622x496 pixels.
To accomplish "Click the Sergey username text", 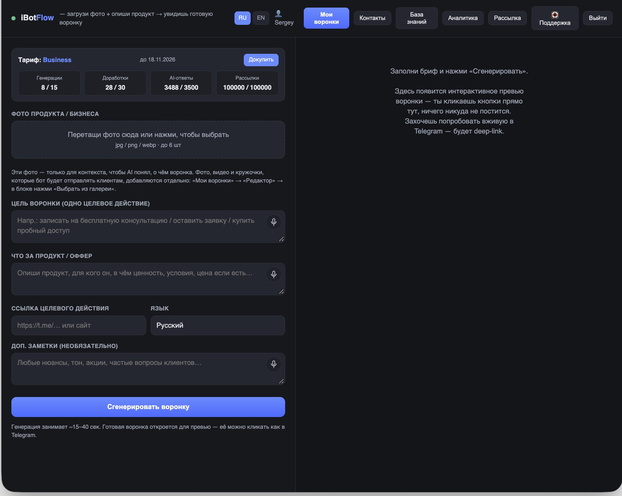I will (x=284, y=22).
